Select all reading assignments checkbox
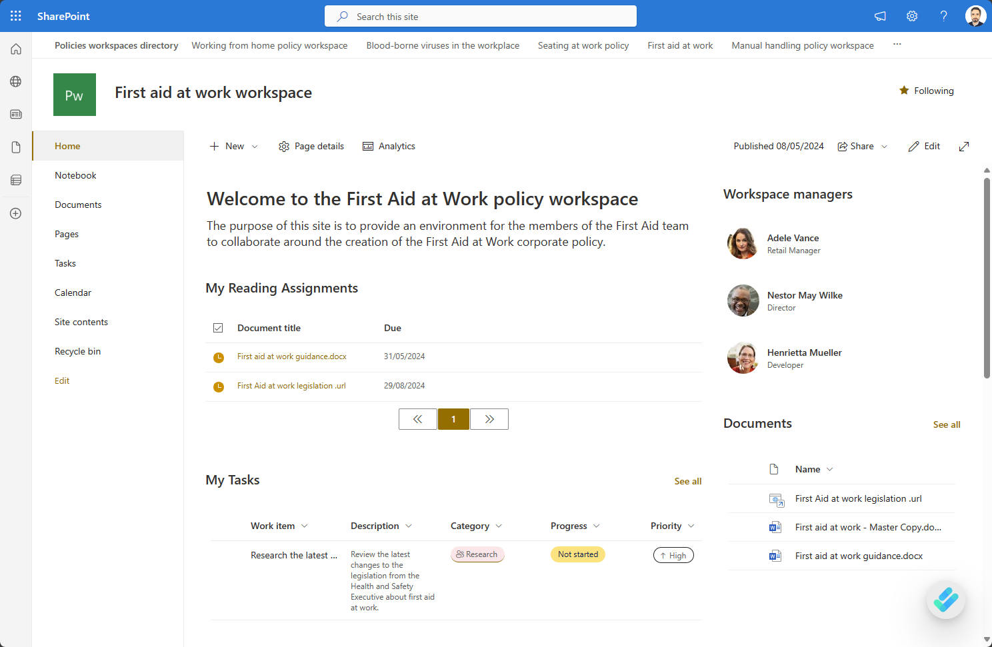Viewport: 992px width, 647px height. point(218,327)
